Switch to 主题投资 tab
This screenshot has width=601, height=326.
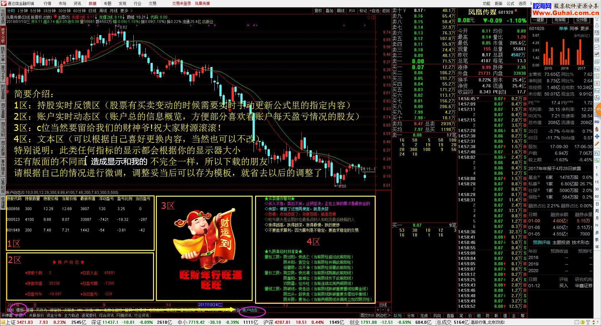[x=561, y=242]
